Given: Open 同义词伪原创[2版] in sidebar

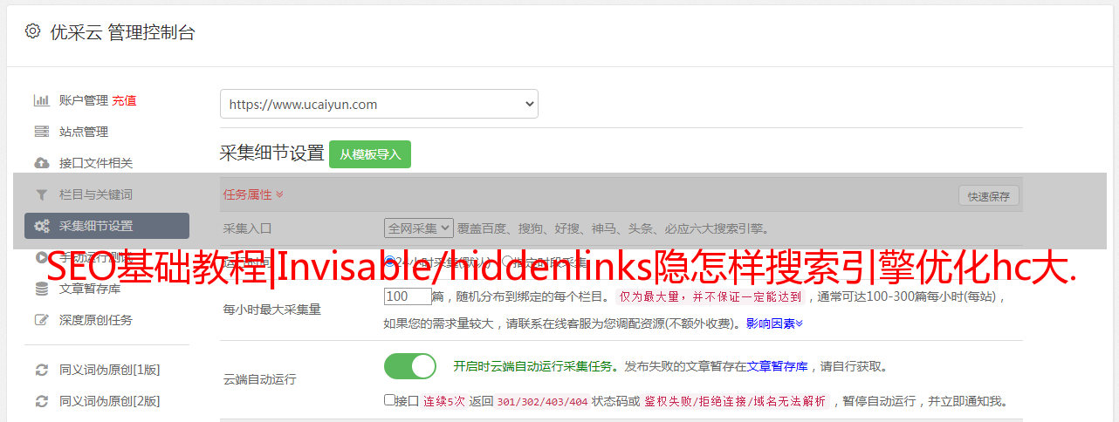Looking at the screenshot, I should (109, 401).
